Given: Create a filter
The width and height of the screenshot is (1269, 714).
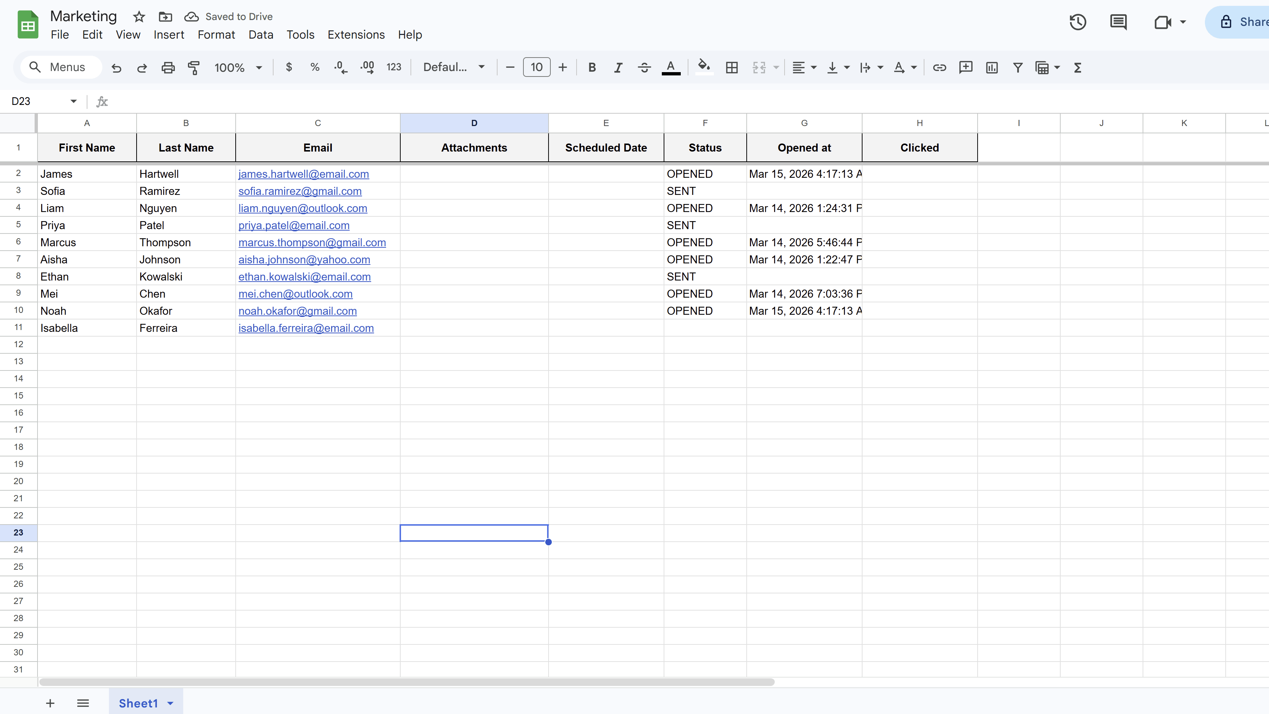Looking at the screenshot, I should [1018, 67].
